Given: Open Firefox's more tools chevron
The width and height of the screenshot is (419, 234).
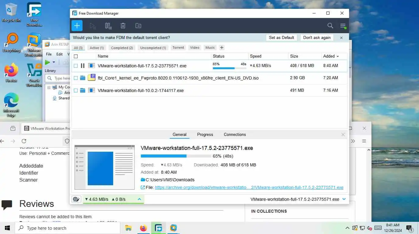Looking at the screenshot, I should point(353,141).
